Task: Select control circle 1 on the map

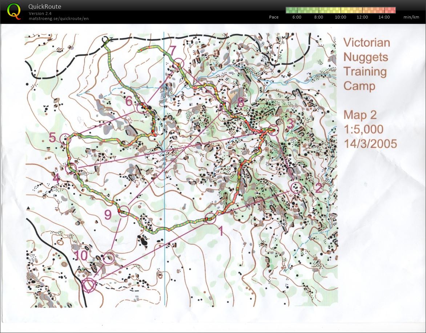Action: [210, 219]
